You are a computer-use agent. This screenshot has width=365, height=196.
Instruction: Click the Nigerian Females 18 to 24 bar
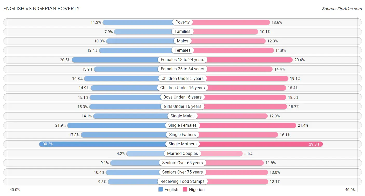point(238,60)
